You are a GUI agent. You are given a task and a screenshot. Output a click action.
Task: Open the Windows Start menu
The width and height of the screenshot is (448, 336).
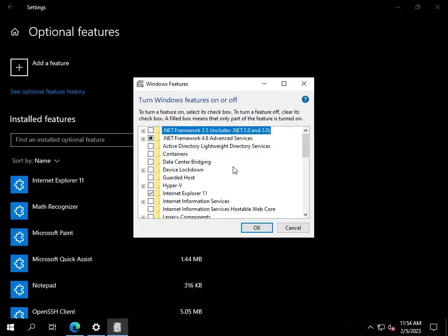(10, 327)
